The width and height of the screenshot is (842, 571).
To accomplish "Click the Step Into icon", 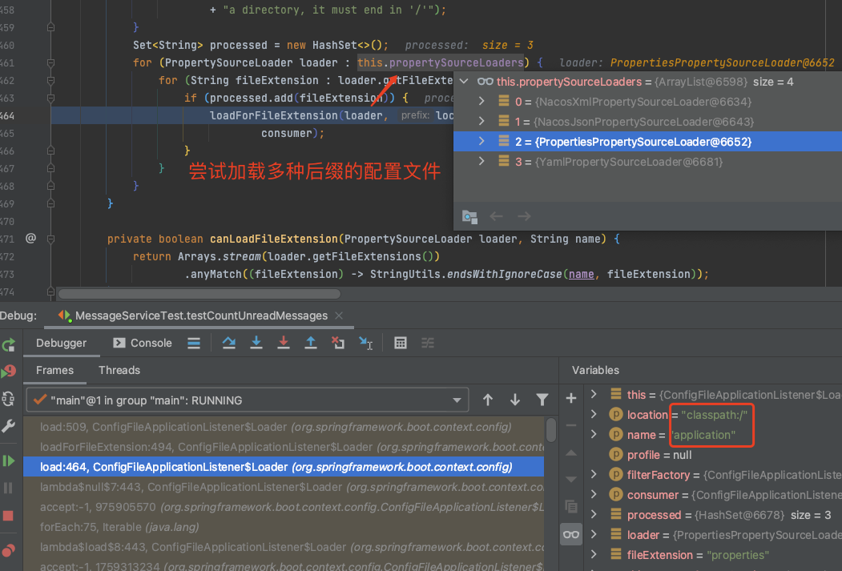I will click(x=256, y=343).
